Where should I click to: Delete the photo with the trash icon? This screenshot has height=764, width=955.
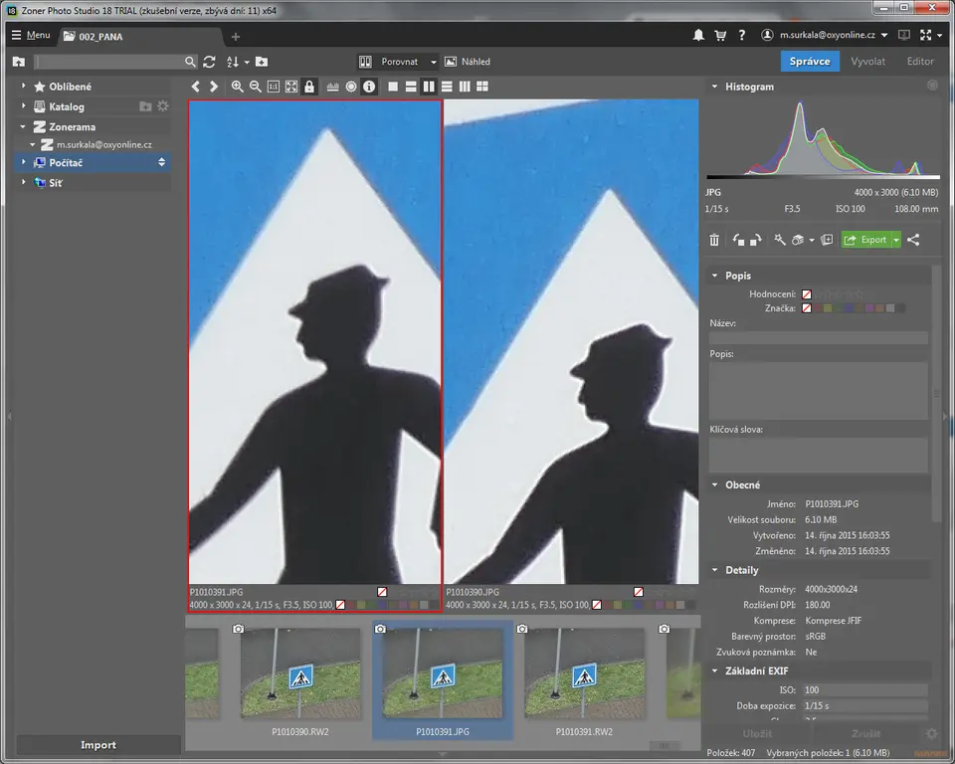(714, 240)
